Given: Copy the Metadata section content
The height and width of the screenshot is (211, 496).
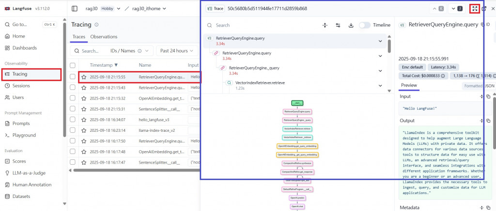Looking at the screenshot, I should [488, 207].
